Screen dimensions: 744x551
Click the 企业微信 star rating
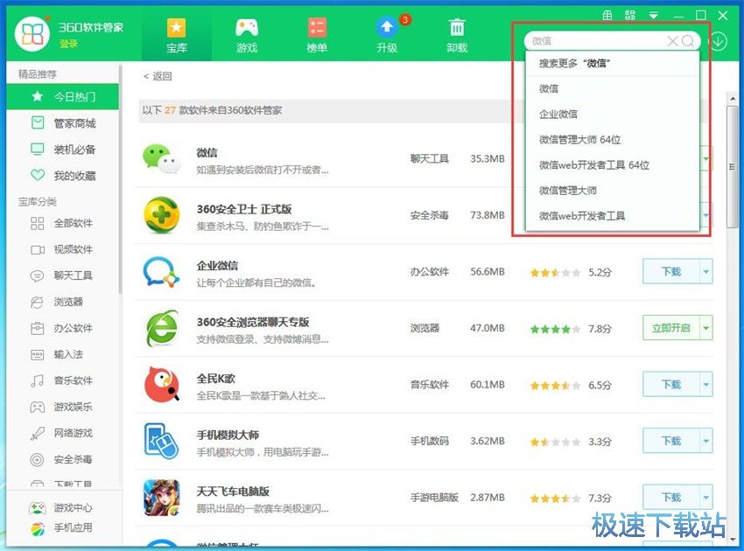click(x=555, y=273)
